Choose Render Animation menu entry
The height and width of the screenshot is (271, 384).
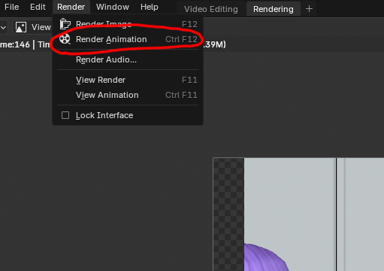click(128, 39)
